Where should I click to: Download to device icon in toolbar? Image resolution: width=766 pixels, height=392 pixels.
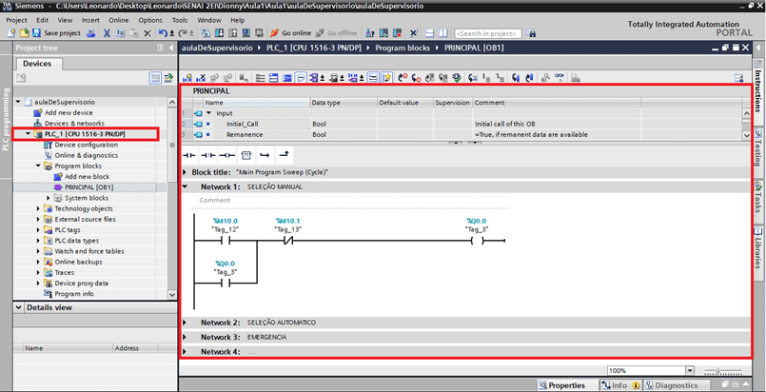tap(220, 33)
